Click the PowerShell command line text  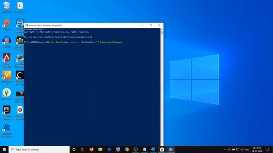point(73,42)
